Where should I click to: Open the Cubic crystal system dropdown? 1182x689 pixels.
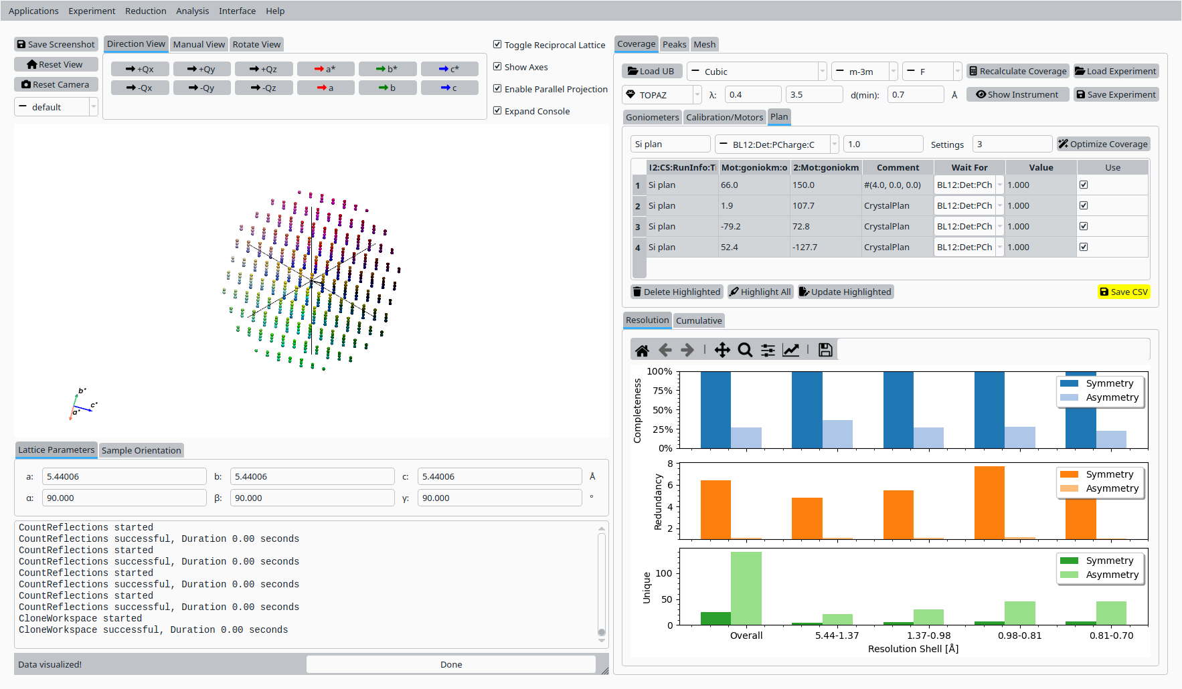(756, 72)
